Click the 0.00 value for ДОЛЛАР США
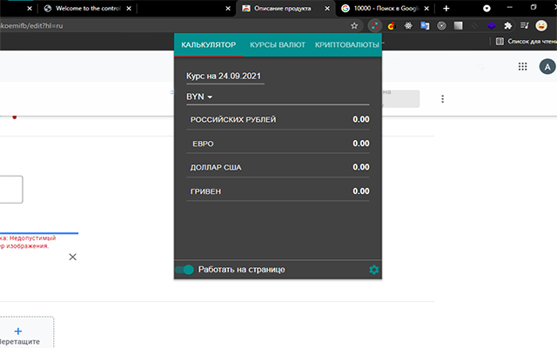Viewport: 557px width, 348px height. pos(361,167)
